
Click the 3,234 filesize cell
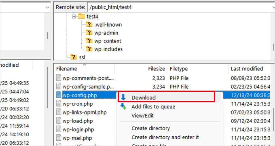[159, 87]
